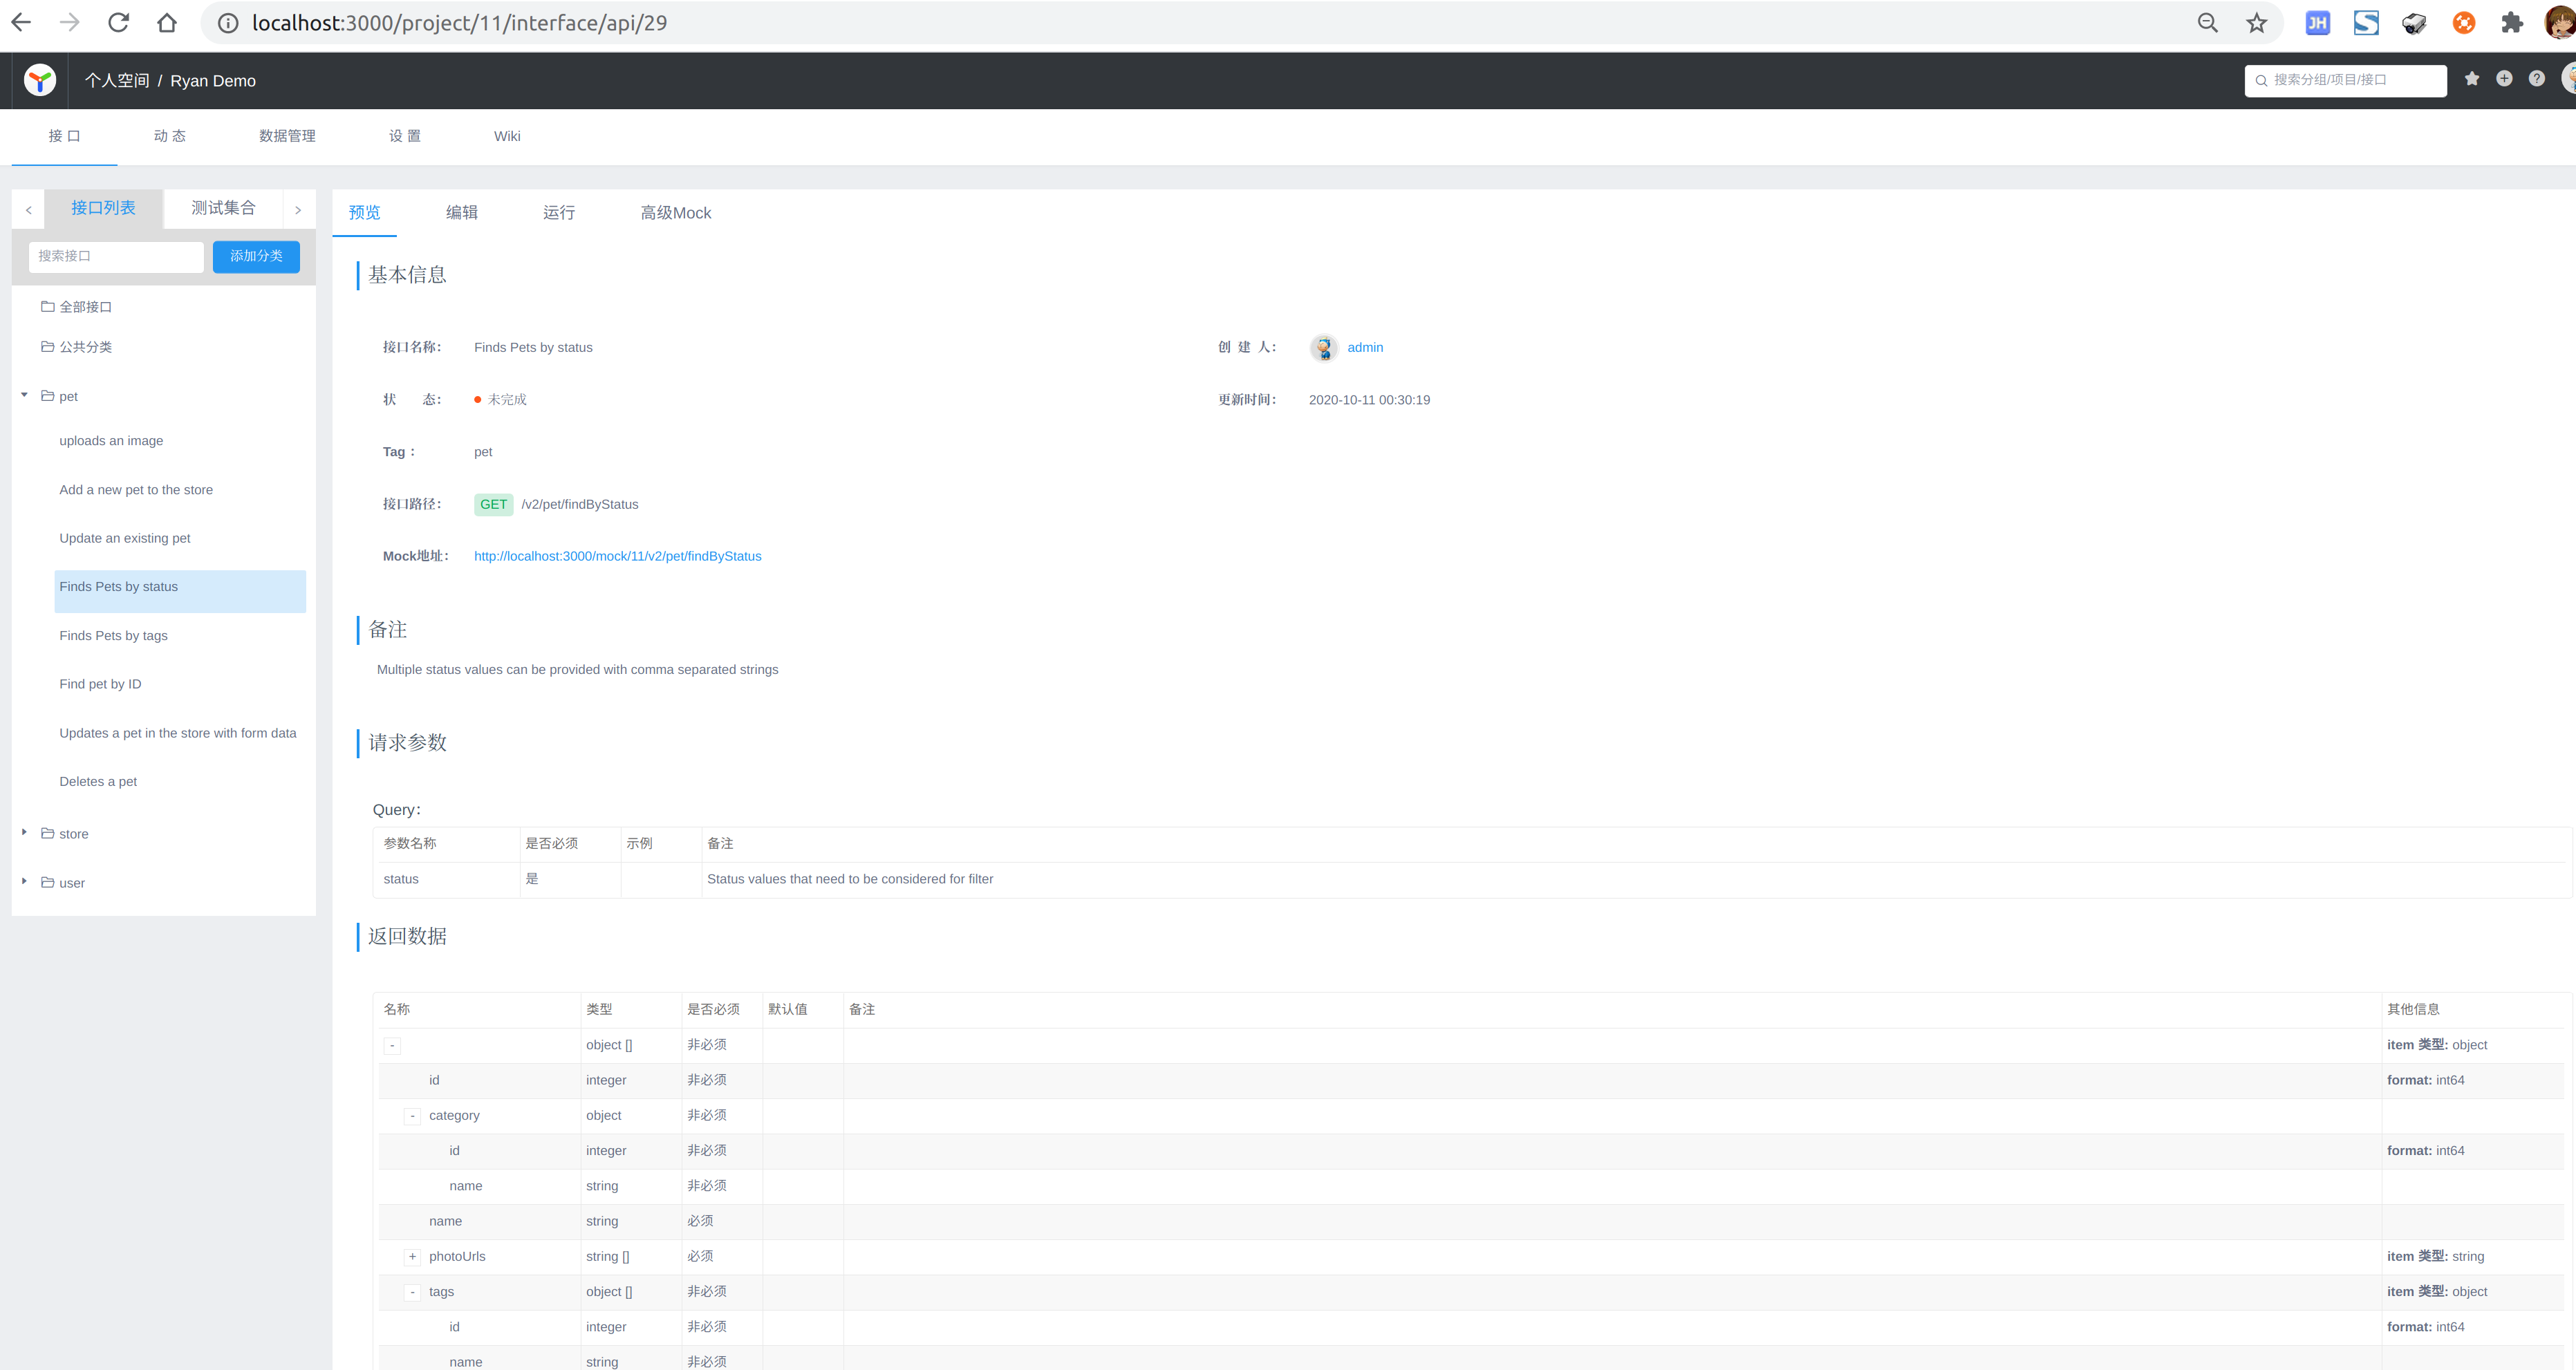Switch to the 编辑 tab
Image resolution: width=2576 pixels, height=1370 pixels.
click(x=461, y=212)
